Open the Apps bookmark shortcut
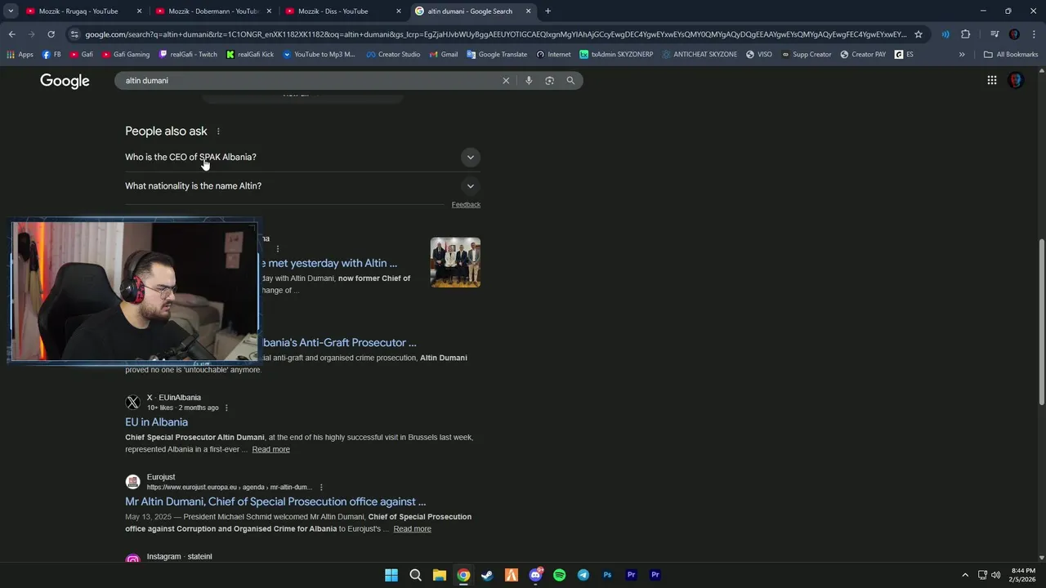 tap(20, 55)
